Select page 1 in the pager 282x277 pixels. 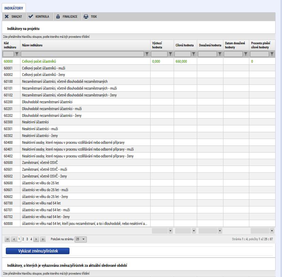(19, 239)
